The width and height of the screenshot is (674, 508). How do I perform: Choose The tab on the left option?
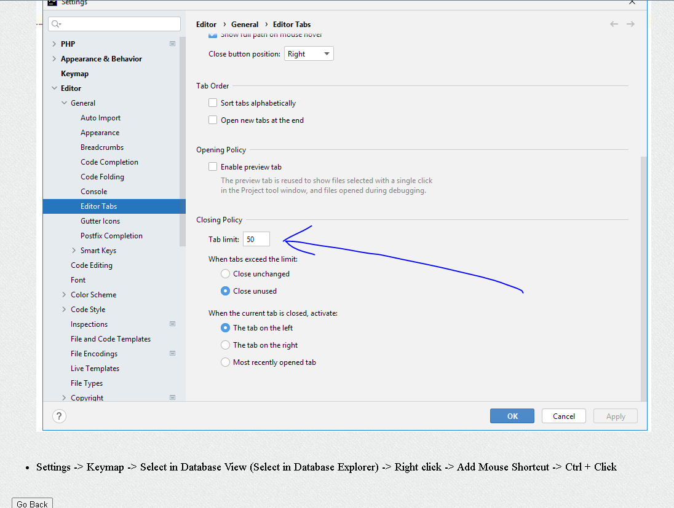tap(225, 327)
